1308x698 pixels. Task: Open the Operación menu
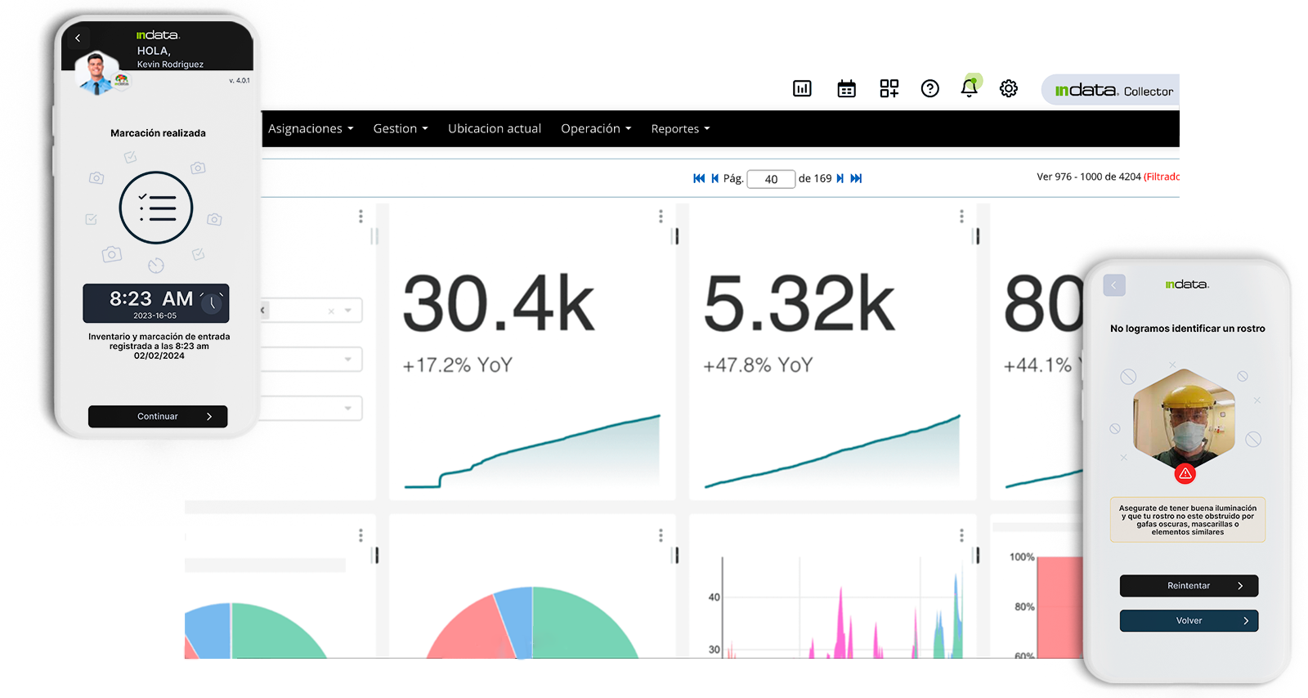[596, 128]
